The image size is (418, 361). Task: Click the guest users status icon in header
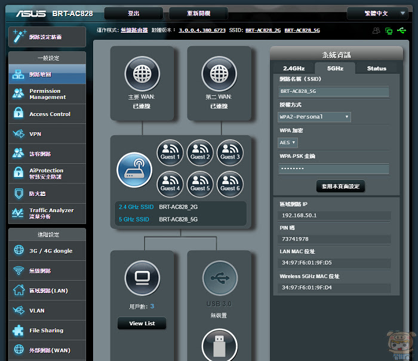pyautogui.click(x=376, y=30)
